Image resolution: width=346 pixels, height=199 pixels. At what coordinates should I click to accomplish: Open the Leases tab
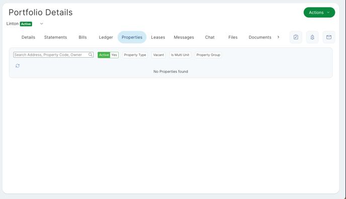[x=158, y=37]
